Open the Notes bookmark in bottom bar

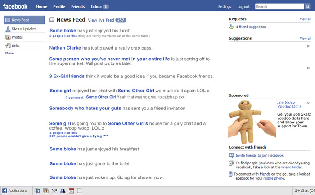click(79, 190)
